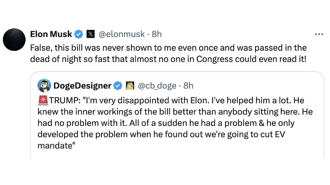Click DogeDesigner's blue verified badge
Viewport: 330px width, 185px height.
pos(118,86)
